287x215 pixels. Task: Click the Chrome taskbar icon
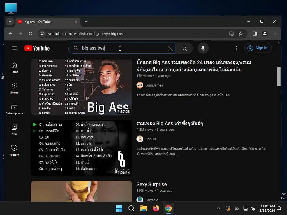168,208
